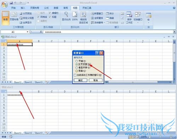The width and height of the screenshot is (177, 139).
Task: Open Page Break Preview (分页预览)
Action: pyautogui.click(x=26, y=14)
